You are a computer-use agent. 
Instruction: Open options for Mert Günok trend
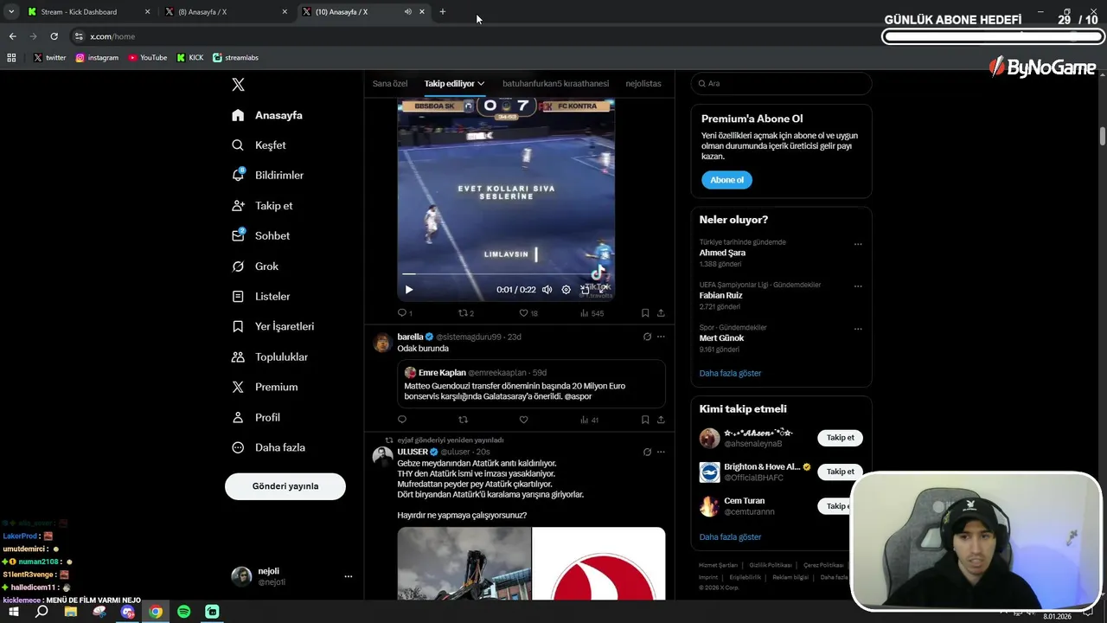click(x=858, y=329)
